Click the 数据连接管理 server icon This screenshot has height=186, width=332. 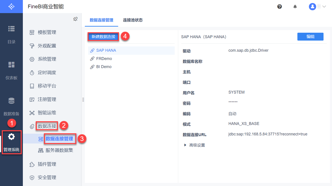pyautogui.click(x=41, y=139)
